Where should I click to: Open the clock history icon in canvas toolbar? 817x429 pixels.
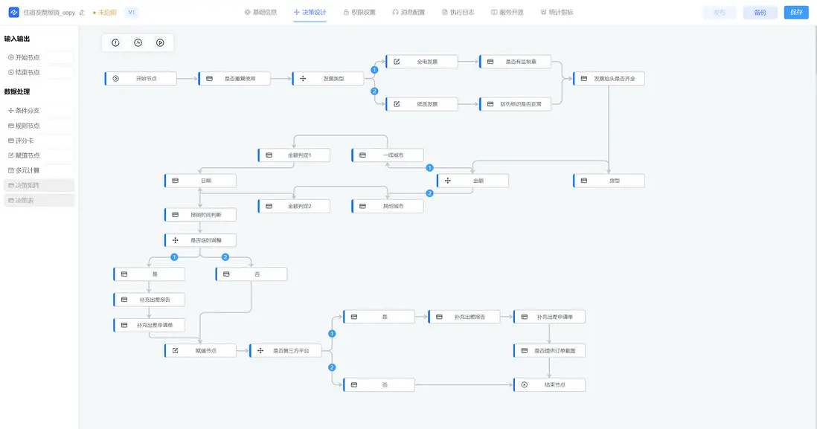(138, 43)
